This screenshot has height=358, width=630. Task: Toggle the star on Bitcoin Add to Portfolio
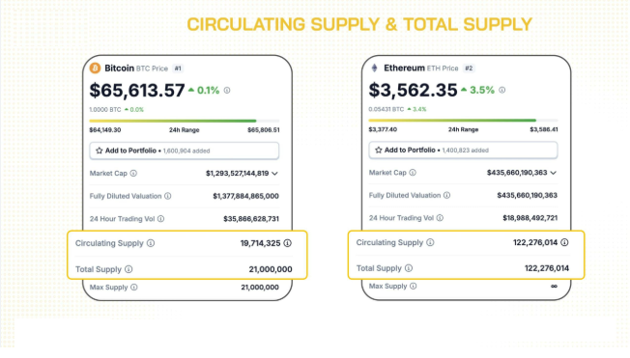[100, 151]
